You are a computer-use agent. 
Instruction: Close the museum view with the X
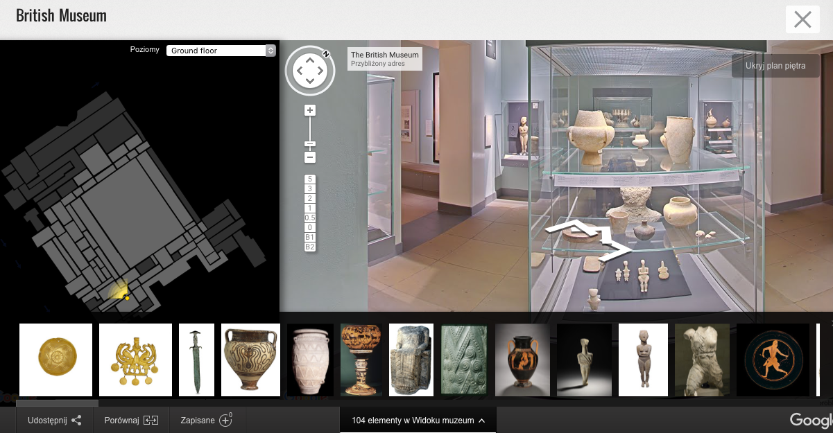[802, 19]
